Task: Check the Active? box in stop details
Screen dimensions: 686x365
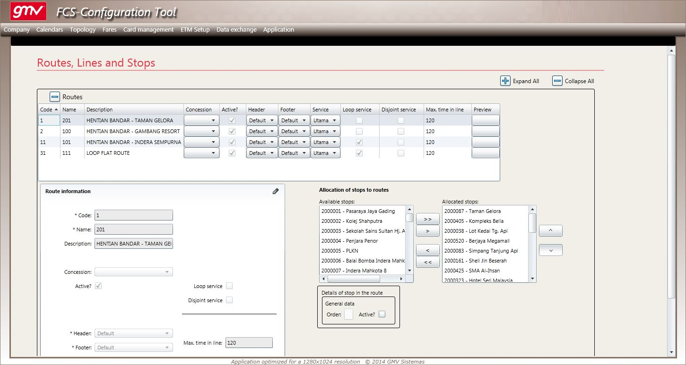Action: click(x=382, y=314)
